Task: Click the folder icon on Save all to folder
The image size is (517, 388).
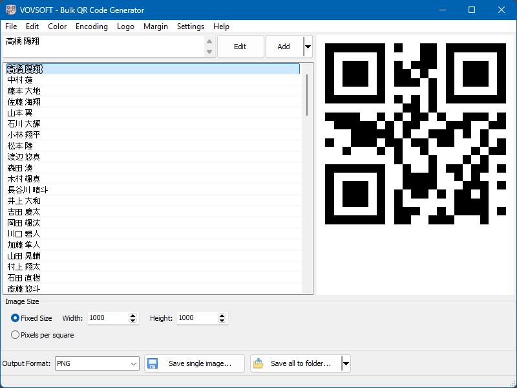Action: click(x=258, y=363)
